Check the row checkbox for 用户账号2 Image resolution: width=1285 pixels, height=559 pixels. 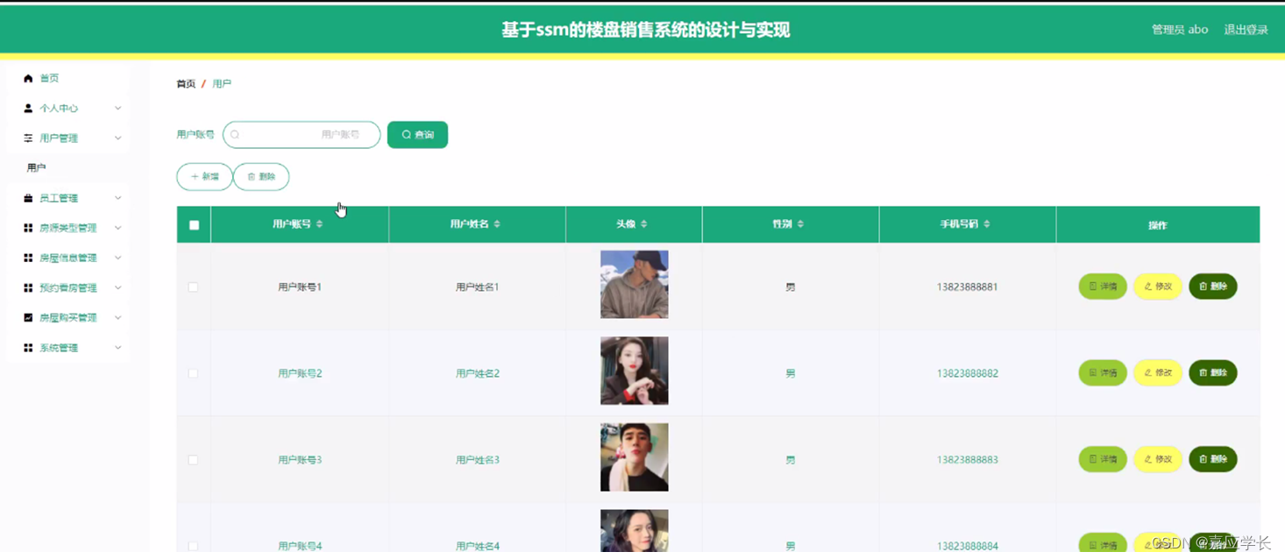coord(194,373)
